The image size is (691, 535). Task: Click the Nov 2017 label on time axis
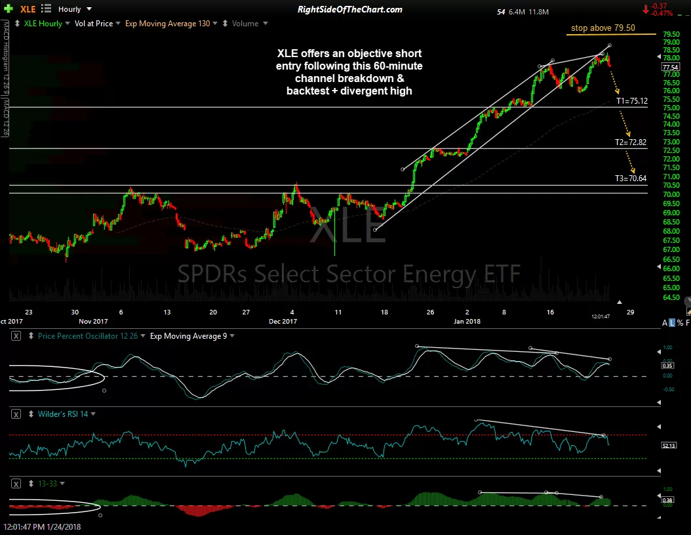coord(94,322)
